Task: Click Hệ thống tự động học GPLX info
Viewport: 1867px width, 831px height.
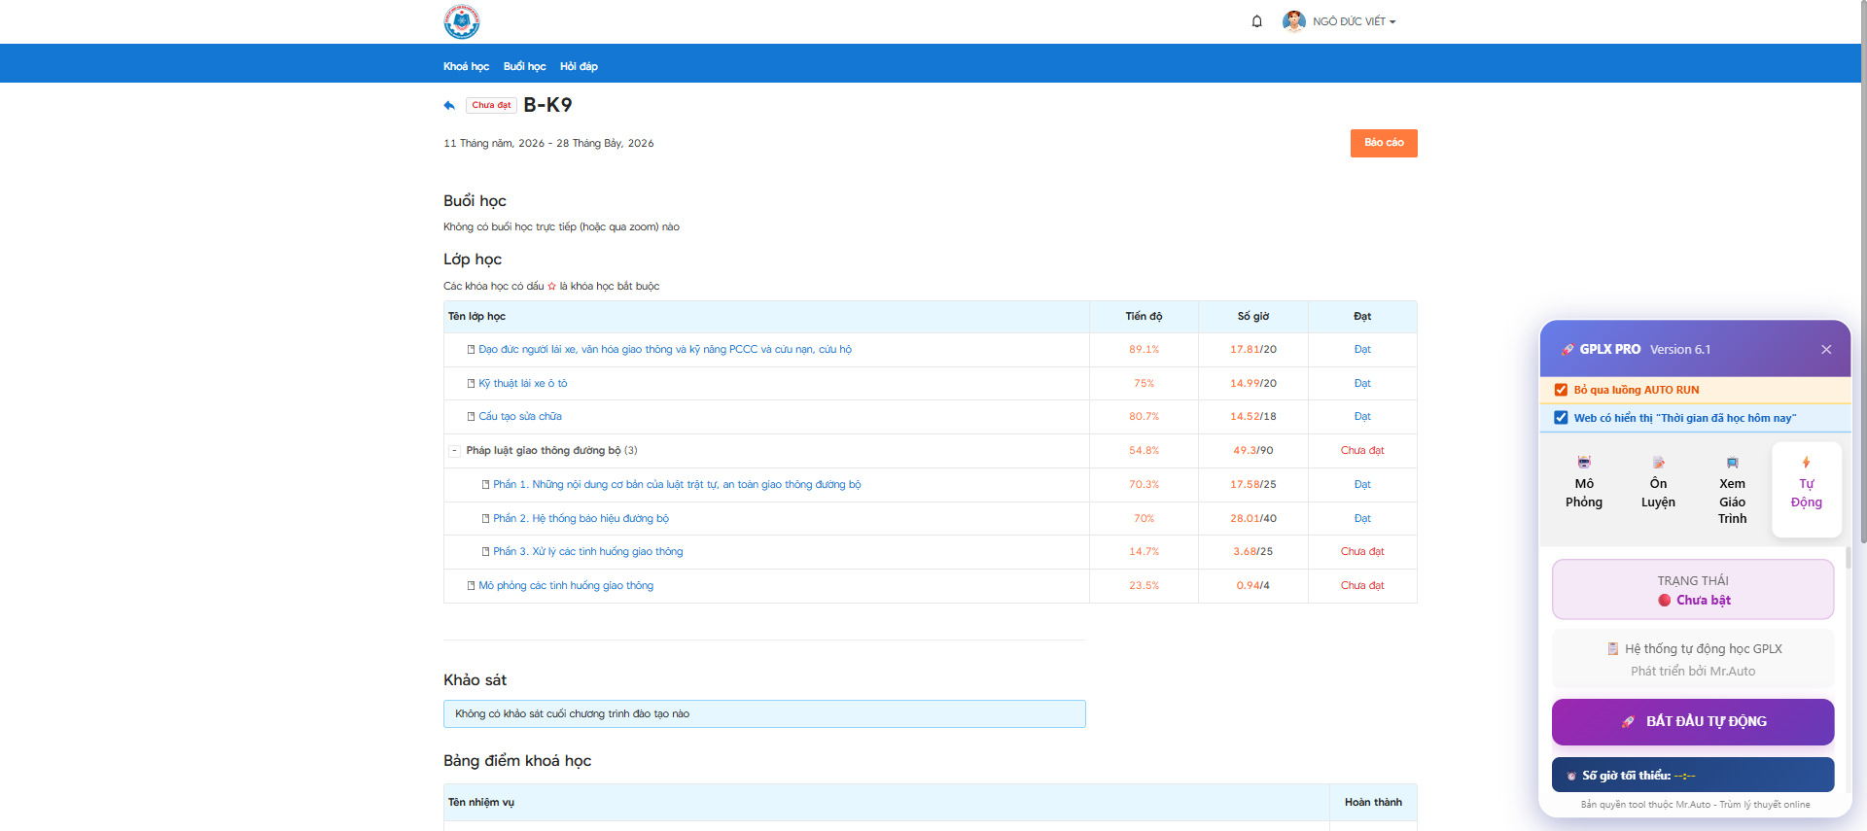Action: 1693,659
